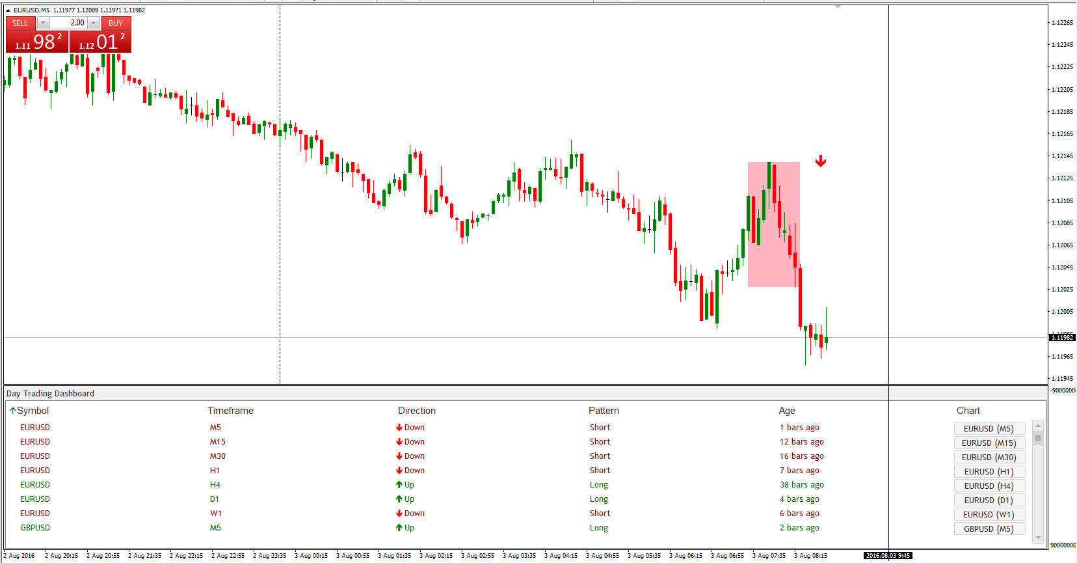This screenshot has height=563, width=1077.
Task: Collapse the one-click trading panel triangle
Action: click(8, 10)
